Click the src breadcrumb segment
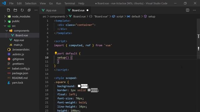The image size is (200, 112). click(44, 16)
